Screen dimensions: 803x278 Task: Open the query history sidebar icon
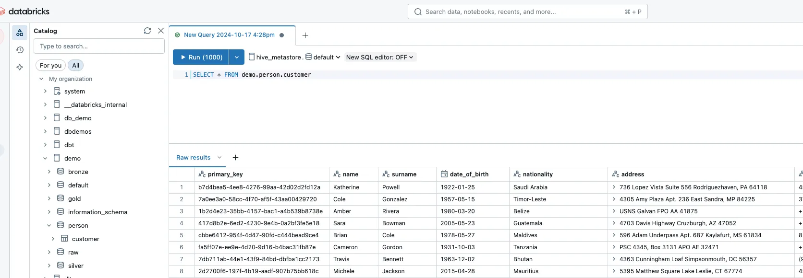point(20,50)
